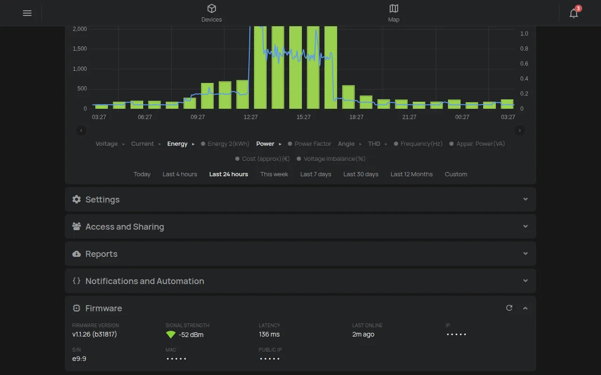This screenshot has height=375, width=601.
Task: Click the Firmware refresh icon
Action: (509, 308)
